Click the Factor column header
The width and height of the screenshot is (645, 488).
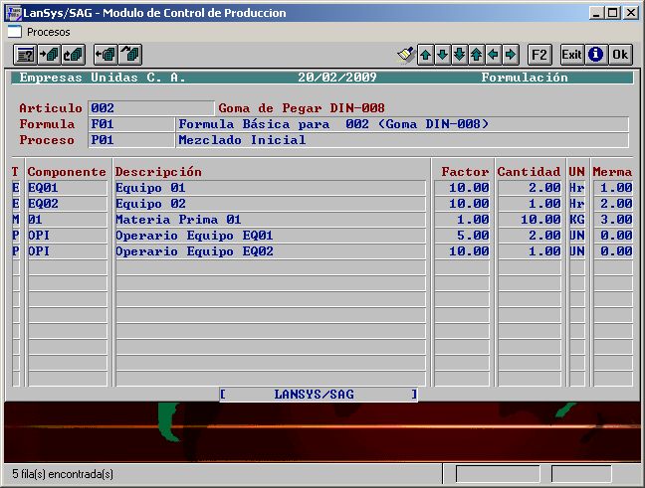465,172
